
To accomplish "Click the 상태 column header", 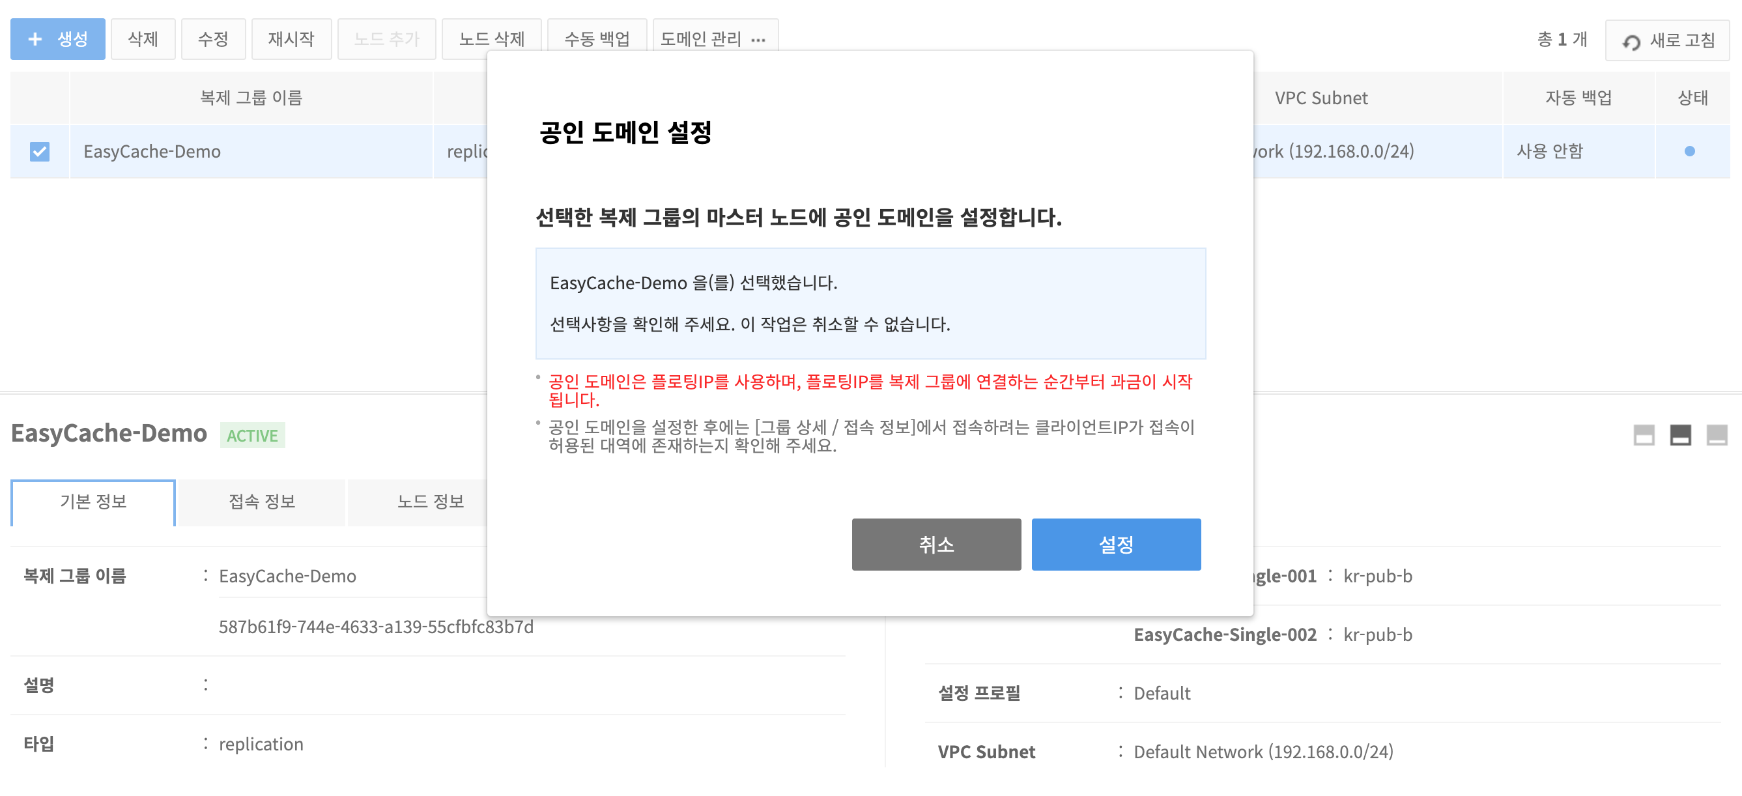I will click(x=1692, y=98).
